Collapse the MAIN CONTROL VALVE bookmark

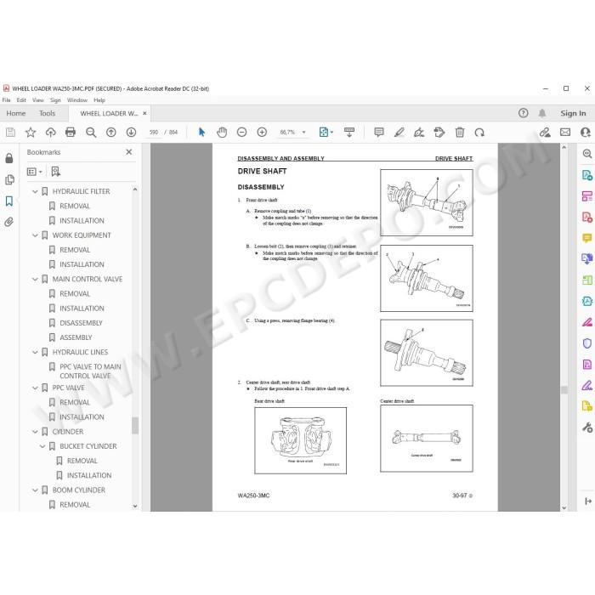click(x=35, y=280)
